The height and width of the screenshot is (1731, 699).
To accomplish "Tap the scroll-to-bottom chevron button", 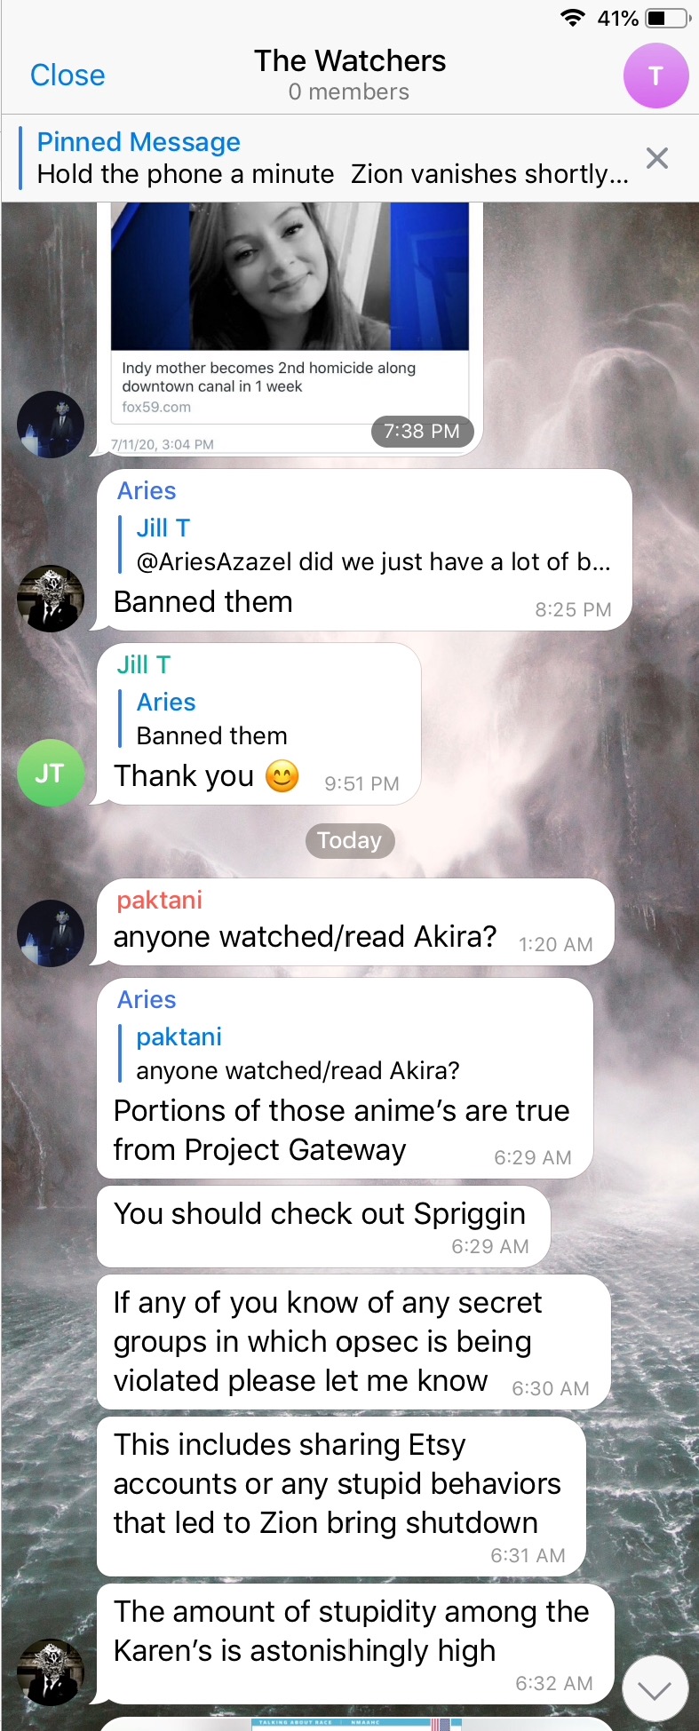I will tap(655, 1691).
